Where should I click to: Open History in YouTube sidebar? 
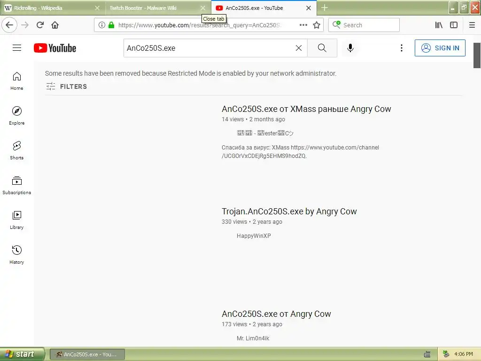pyautogui.click(x=16, y=255)
